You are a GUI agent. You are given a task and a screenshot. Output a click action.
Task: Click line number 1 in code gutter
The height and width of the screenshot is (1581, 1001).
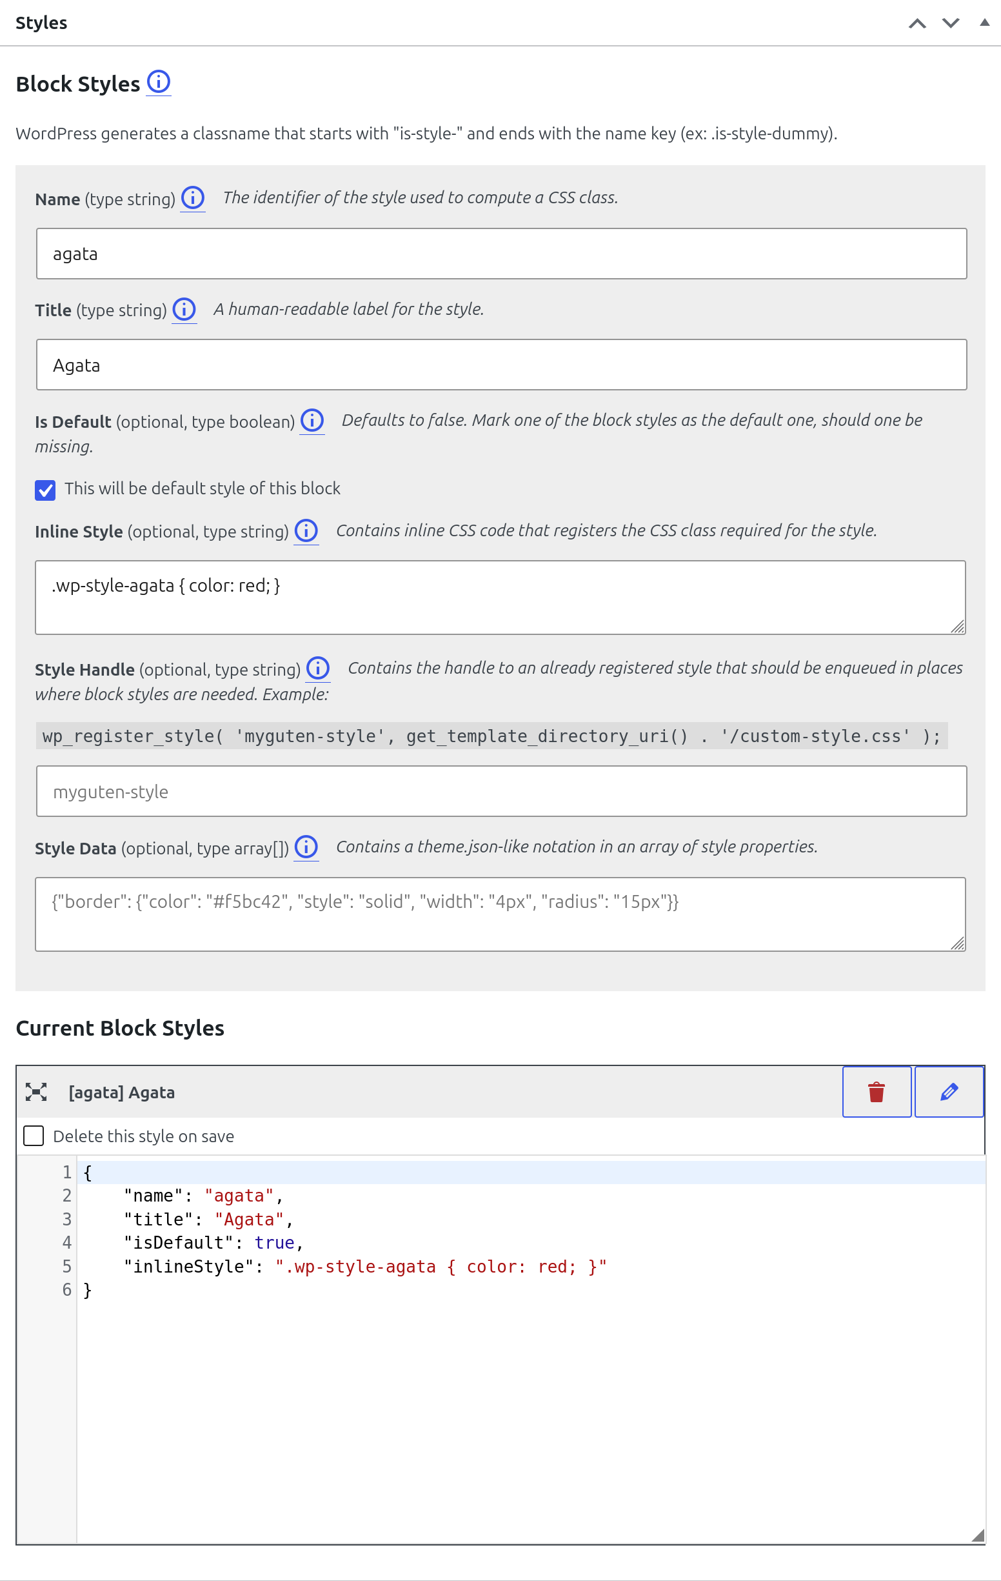click(67, 1172)
